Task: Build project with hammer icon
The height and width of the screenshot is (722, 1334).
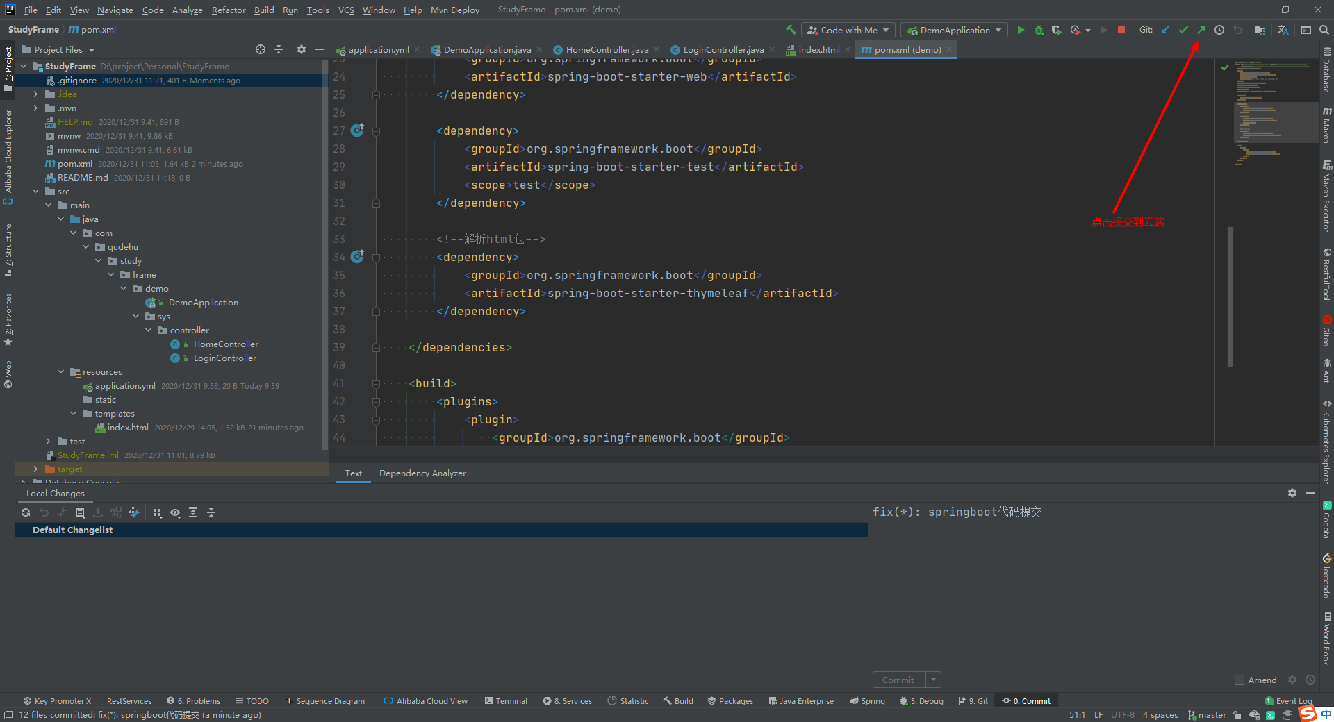Action: pyautogui.click(x=791, y=30)
